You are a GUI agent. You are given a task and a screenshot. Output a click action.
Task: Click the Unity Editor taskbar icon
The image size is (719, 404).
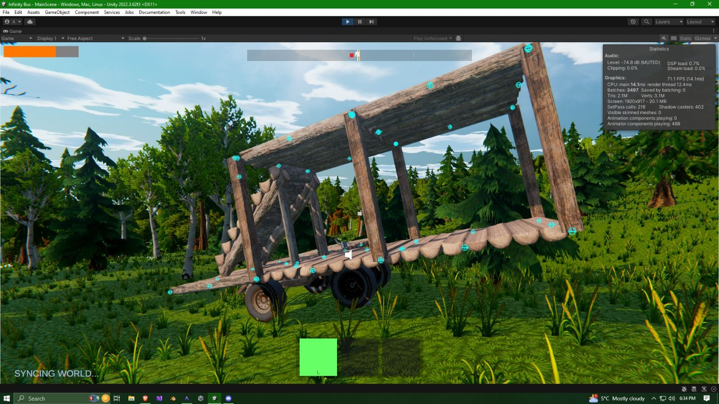coord(214,398)
